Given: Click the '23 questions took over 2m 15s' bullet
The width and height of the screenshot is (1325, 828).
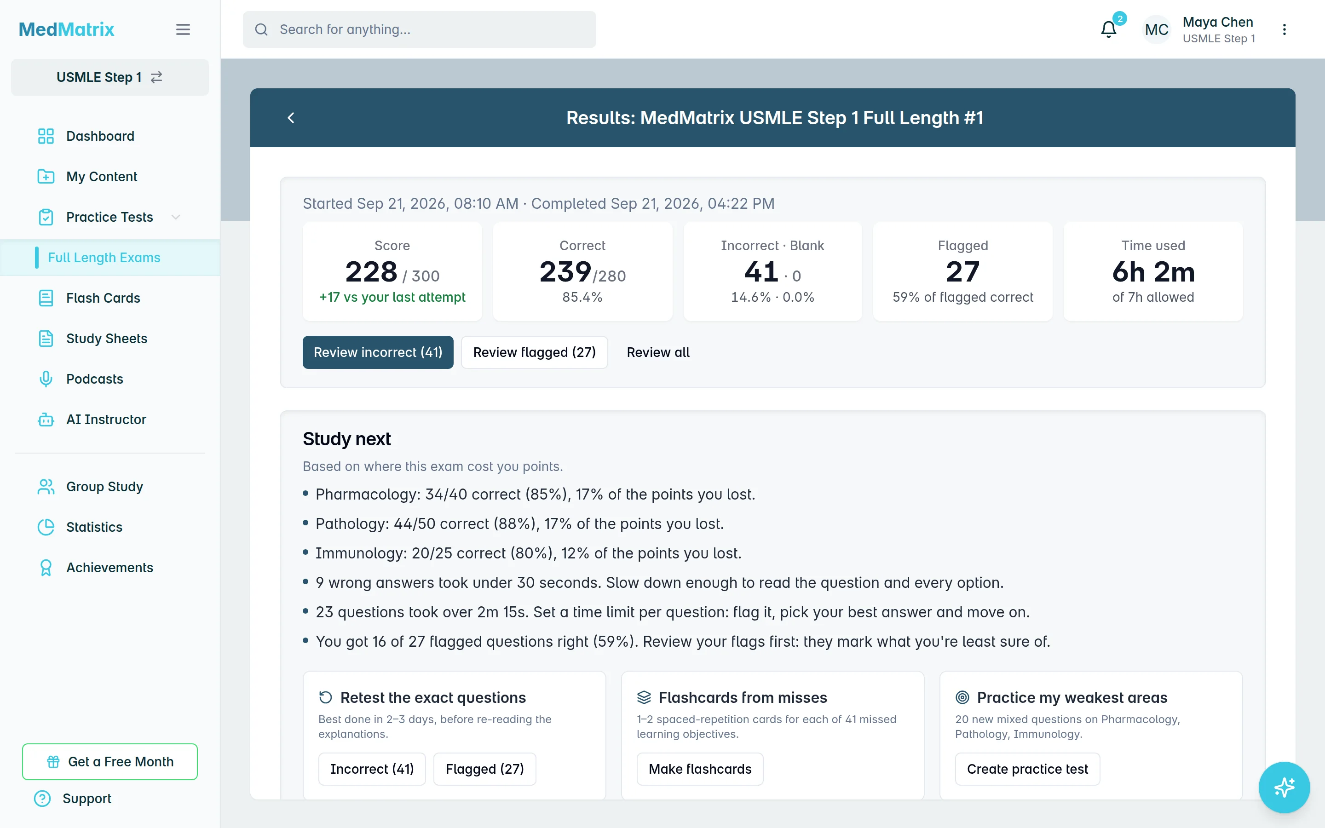Looking at the screenshot, I should click(672, 612).
